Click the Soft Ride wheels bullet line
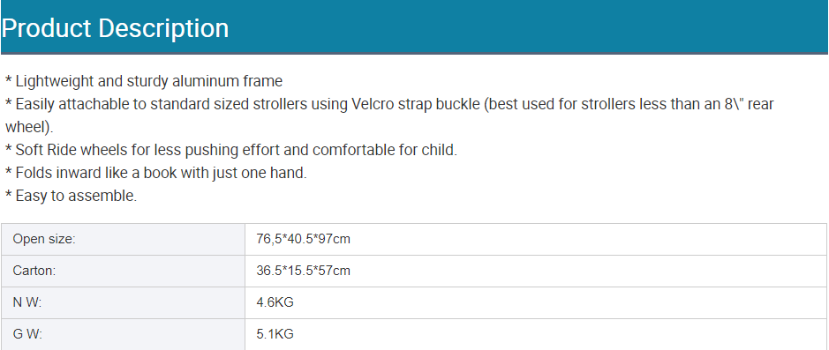Screen dimensions: 829x350 pos(231,150)
